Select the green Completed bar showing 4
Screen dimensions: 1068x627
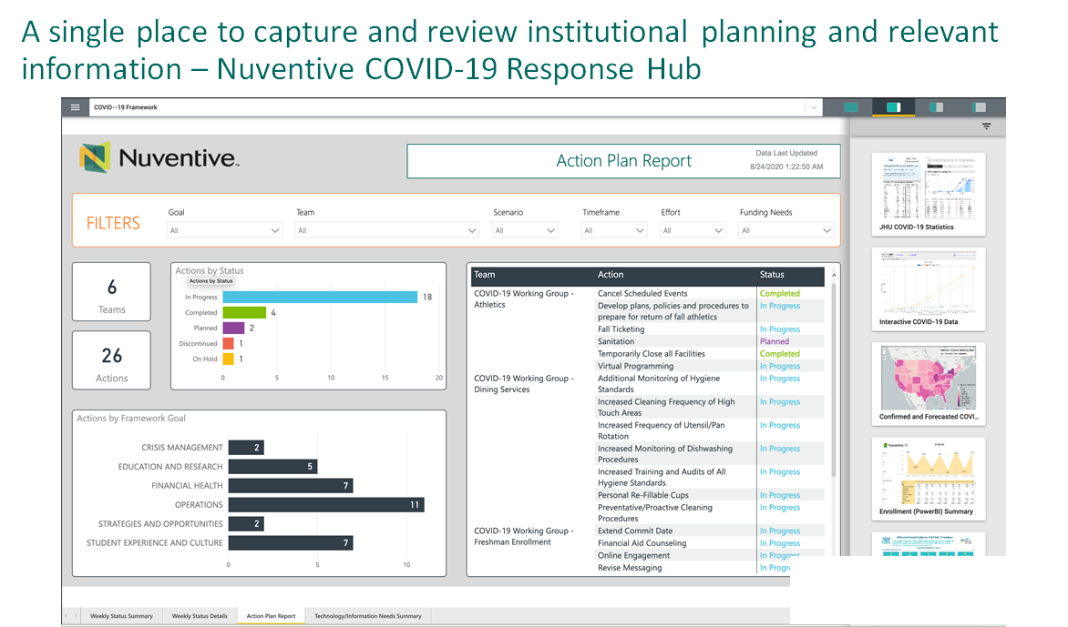[x=244, y=313]
